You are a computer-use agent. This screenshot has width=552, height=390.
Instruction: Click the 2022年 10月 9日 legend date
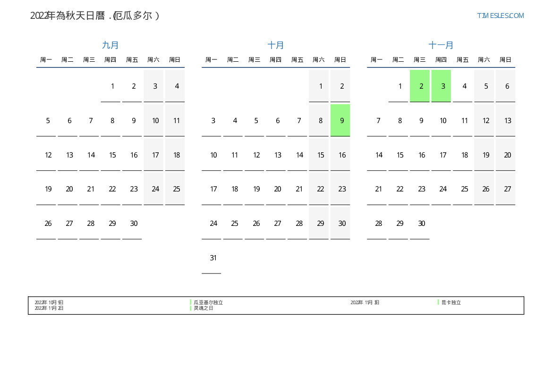coord(49,302)
